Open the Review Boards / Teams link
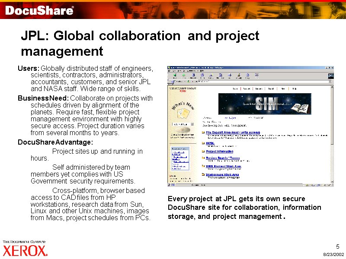The width and height of the screenshot is (346, 259). (223, 158)
